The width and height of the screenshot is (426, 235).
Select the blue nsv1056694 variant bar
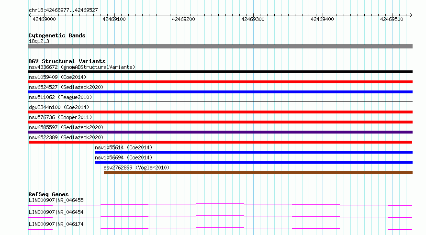(x=254, y=162)
